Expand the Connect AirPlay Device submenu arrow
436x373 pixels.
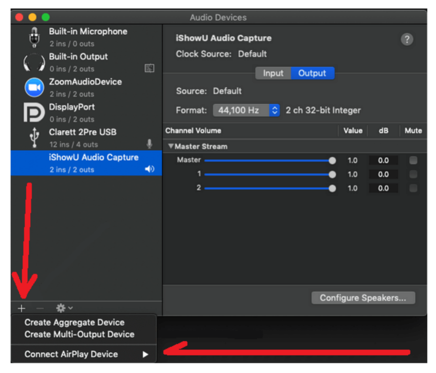(145, 354)
